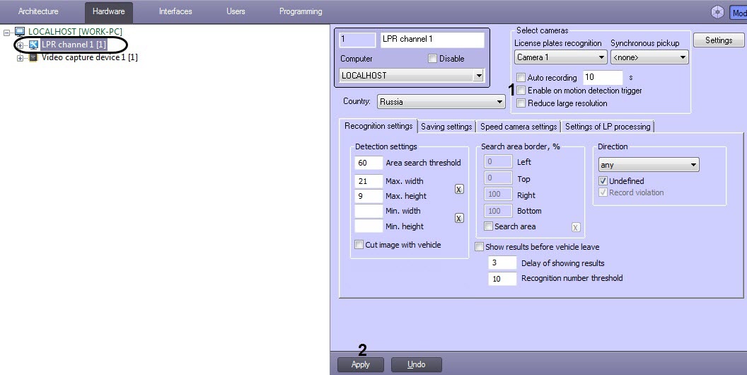Click the Settings button

click(718, 40)
